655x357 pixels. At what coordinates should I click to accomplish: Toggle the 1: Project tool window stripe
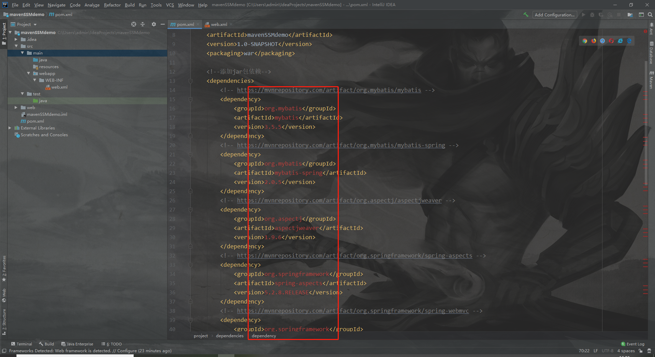coord(4,33)
